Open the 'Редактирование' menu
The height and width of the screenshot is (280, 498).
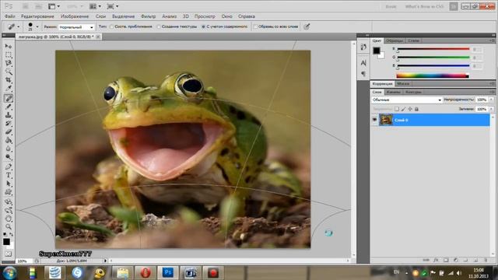[37, 16]
